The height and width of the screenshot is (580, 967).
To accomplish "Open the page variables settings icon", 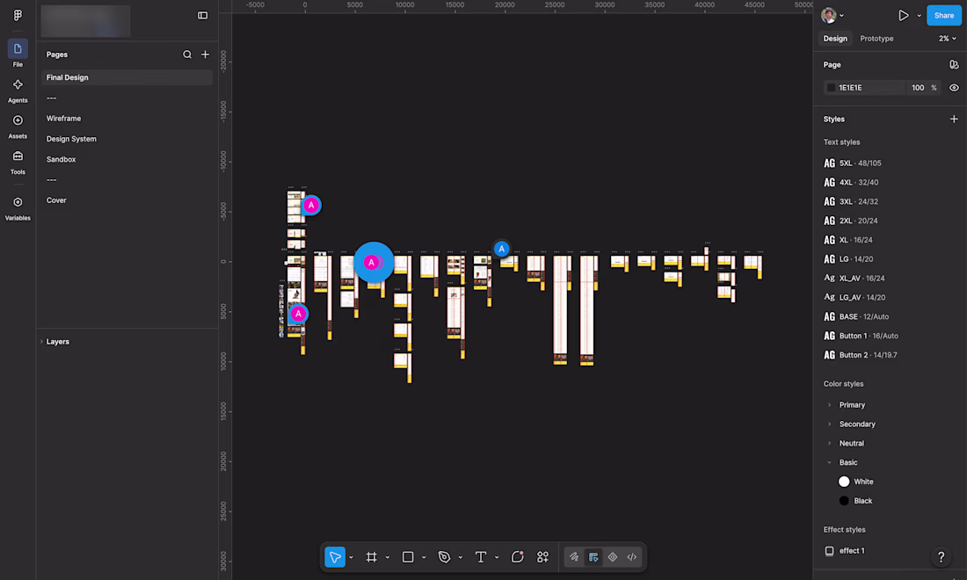I will 954,65.
